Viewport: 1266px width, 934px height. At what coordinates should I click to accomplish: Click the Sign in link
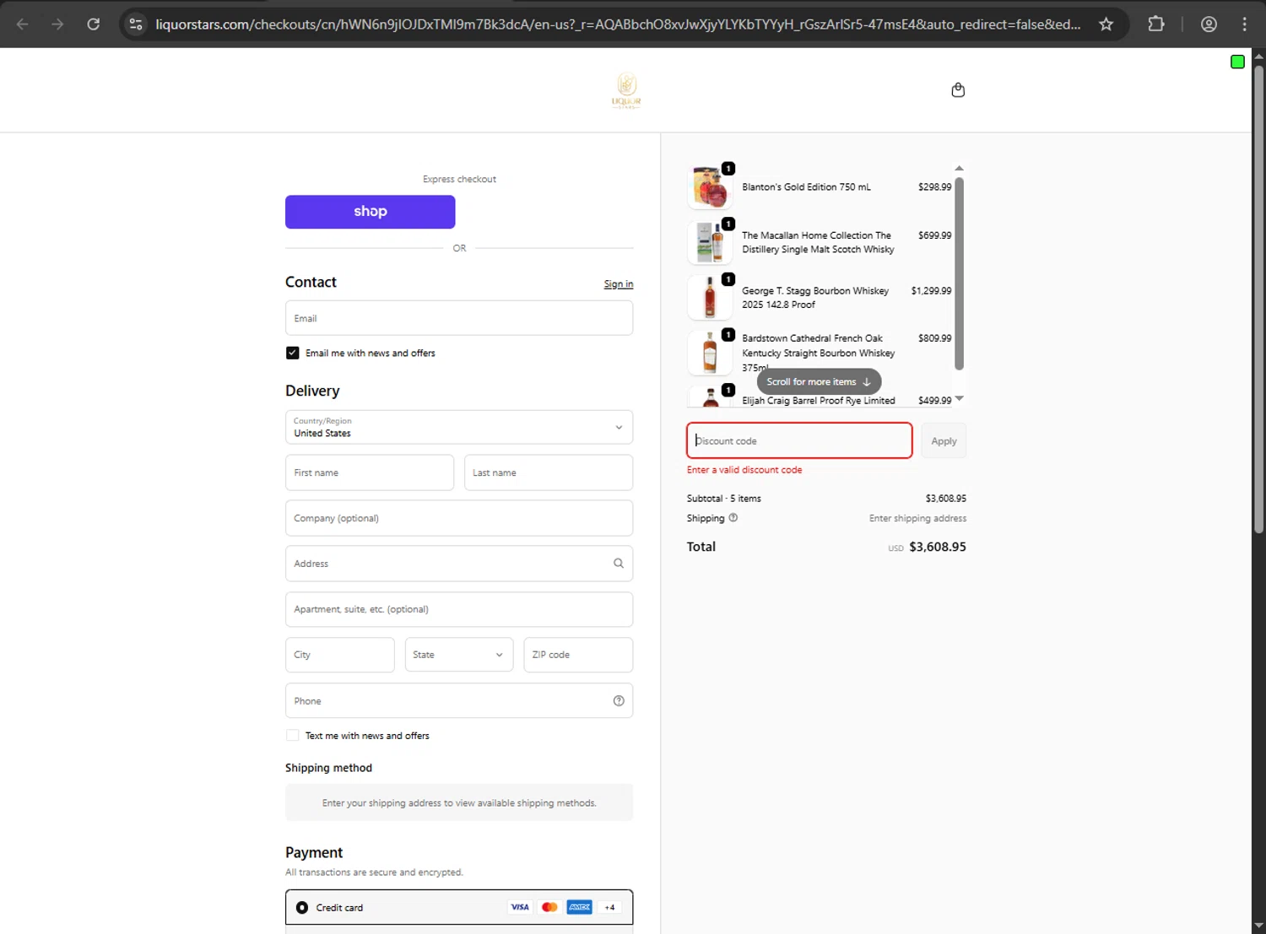tap(619, 284)
